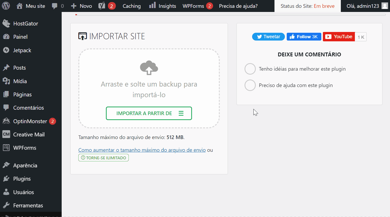
Task: Open the Importar a partir de dropdown
Action: [149, 113]
